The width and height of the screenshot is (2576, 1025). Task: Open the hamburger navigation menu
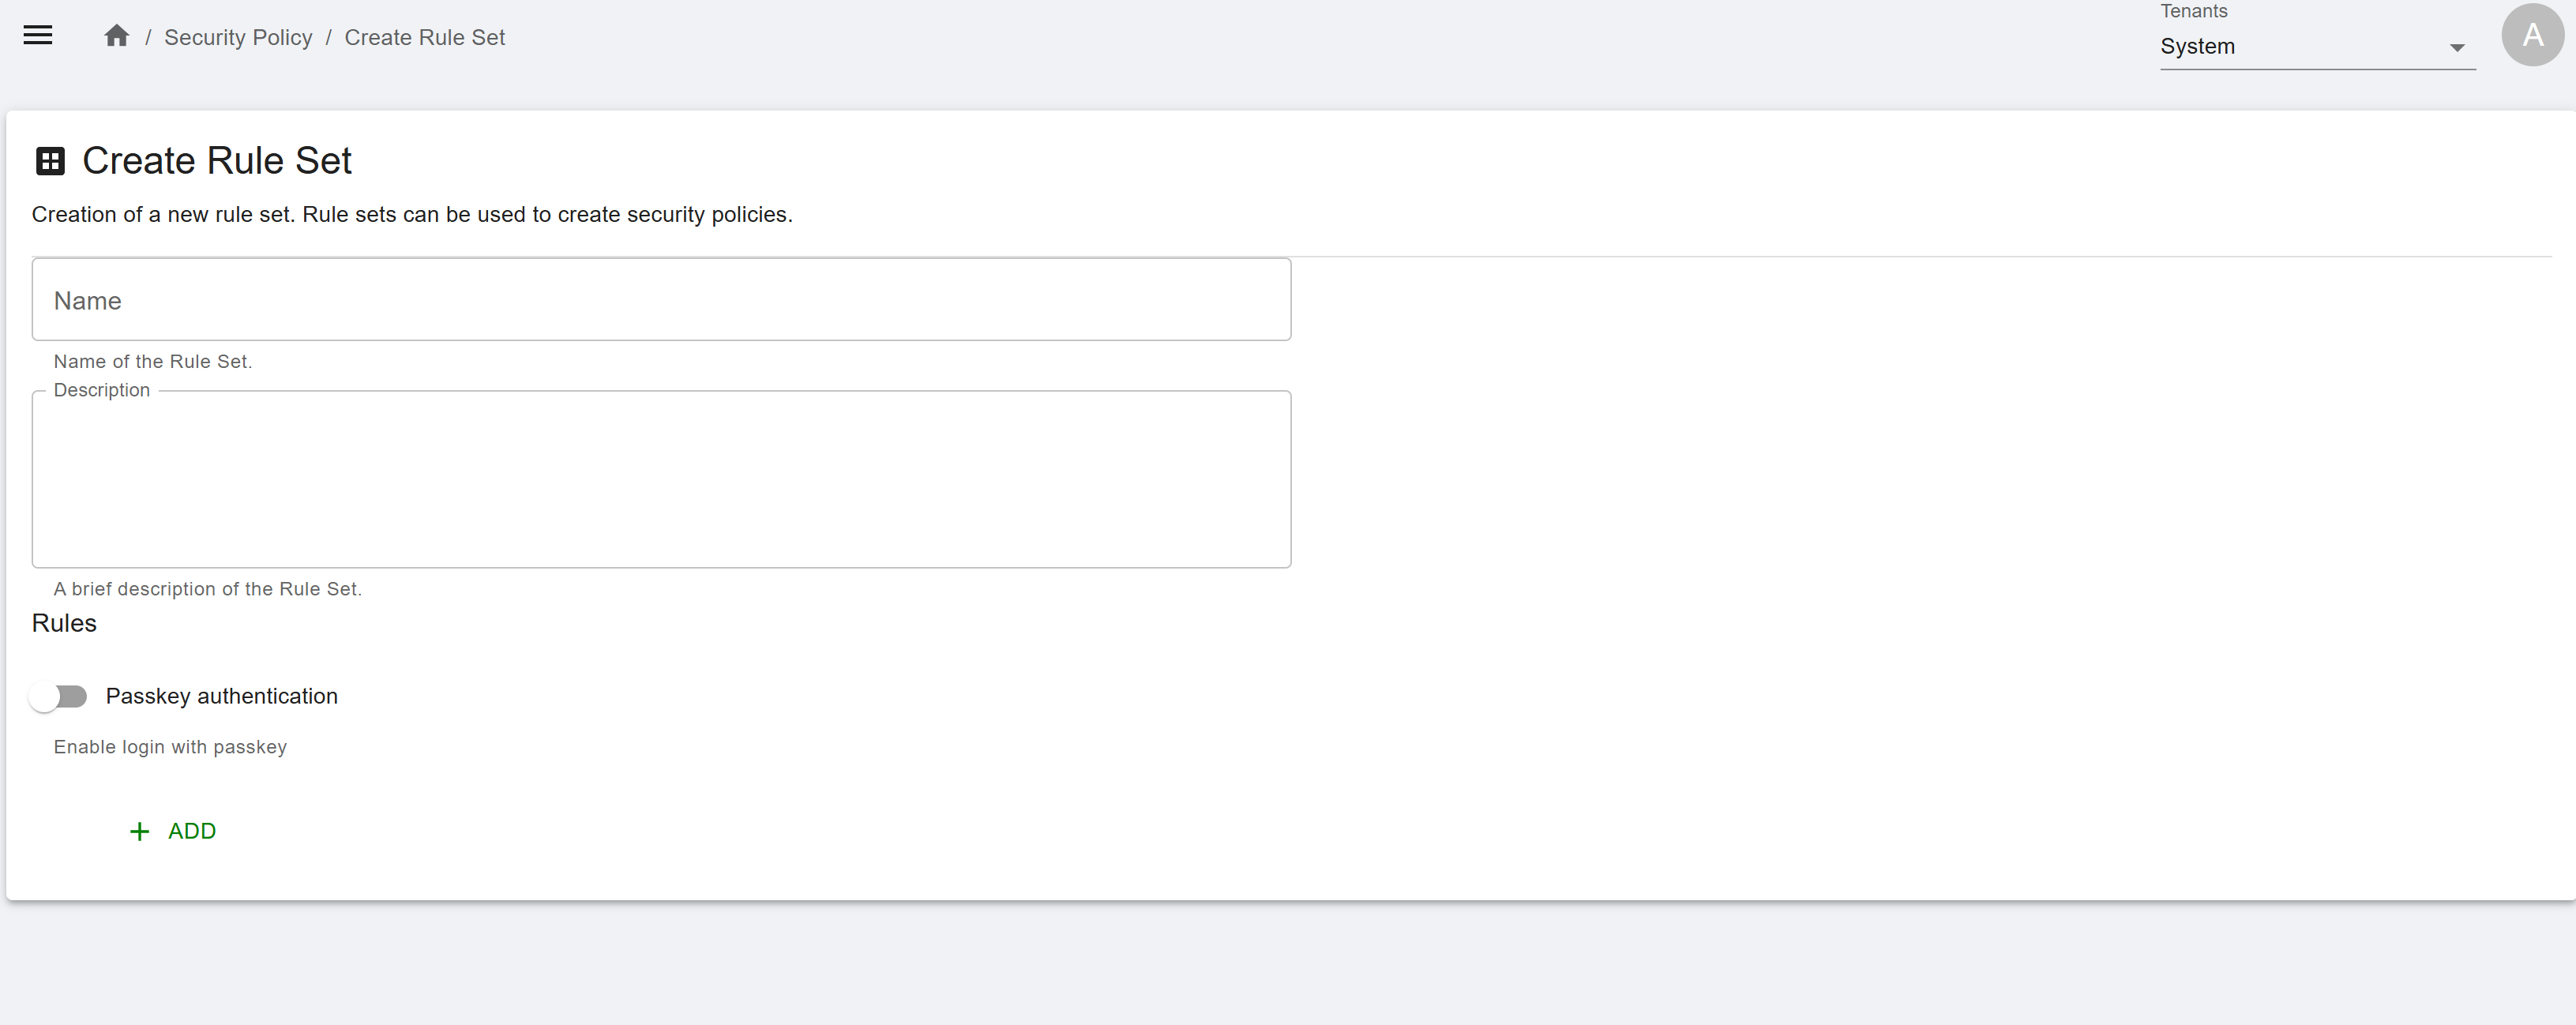point(38,36)
